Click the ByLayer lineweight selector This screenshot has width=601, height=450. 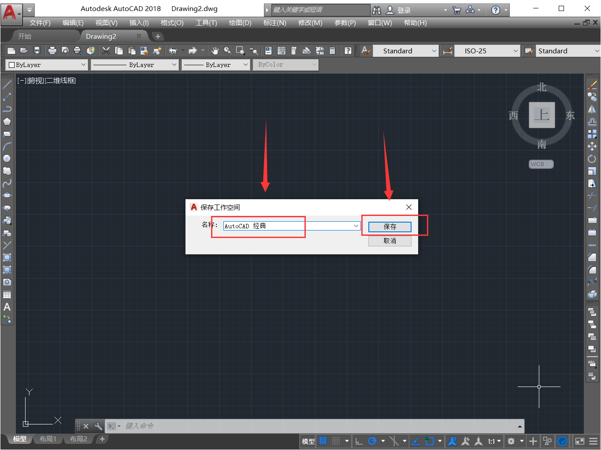tap(215, 64)
